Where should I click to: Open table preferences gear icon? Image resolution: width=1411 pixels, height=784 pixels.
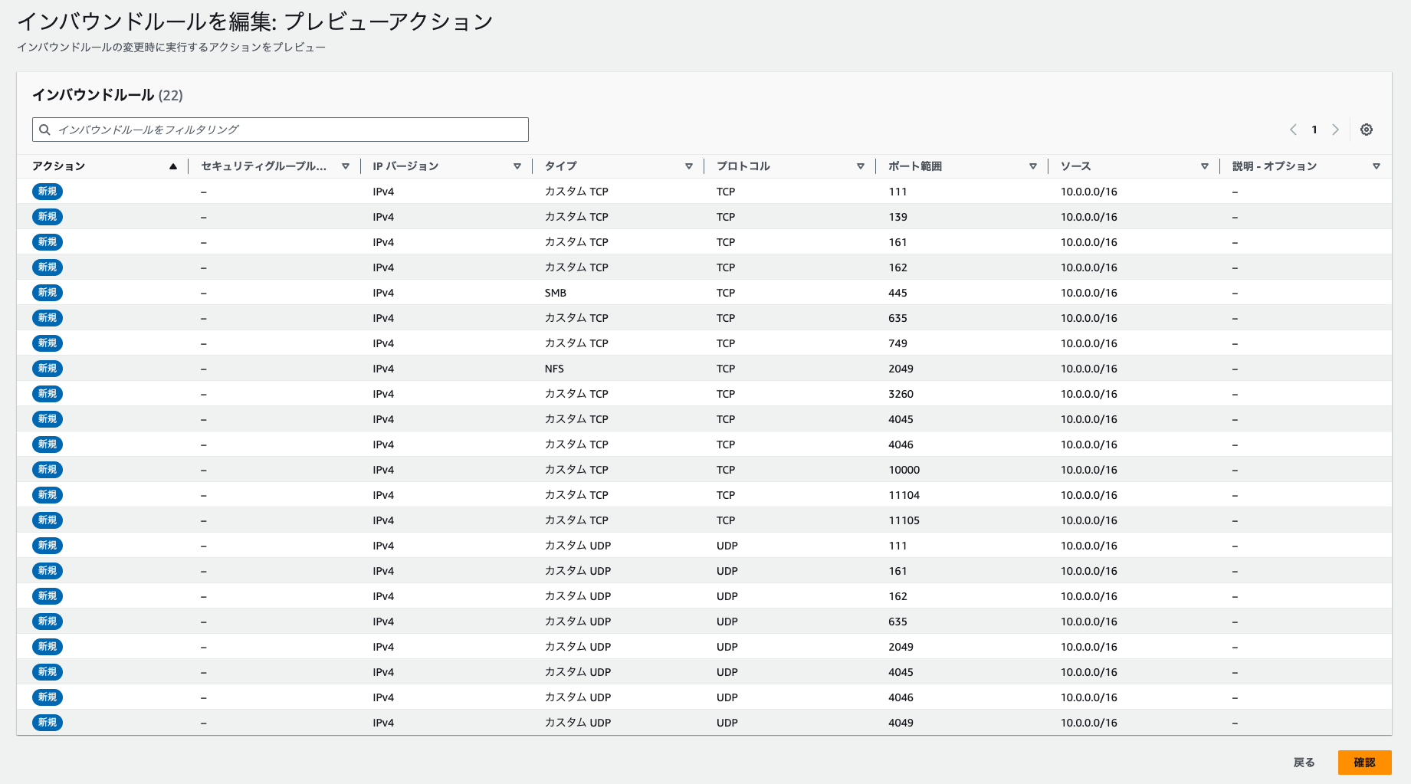[x=1367, y=130]
